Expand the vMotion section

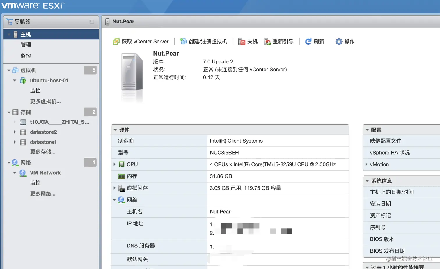(x=366, y=164)
